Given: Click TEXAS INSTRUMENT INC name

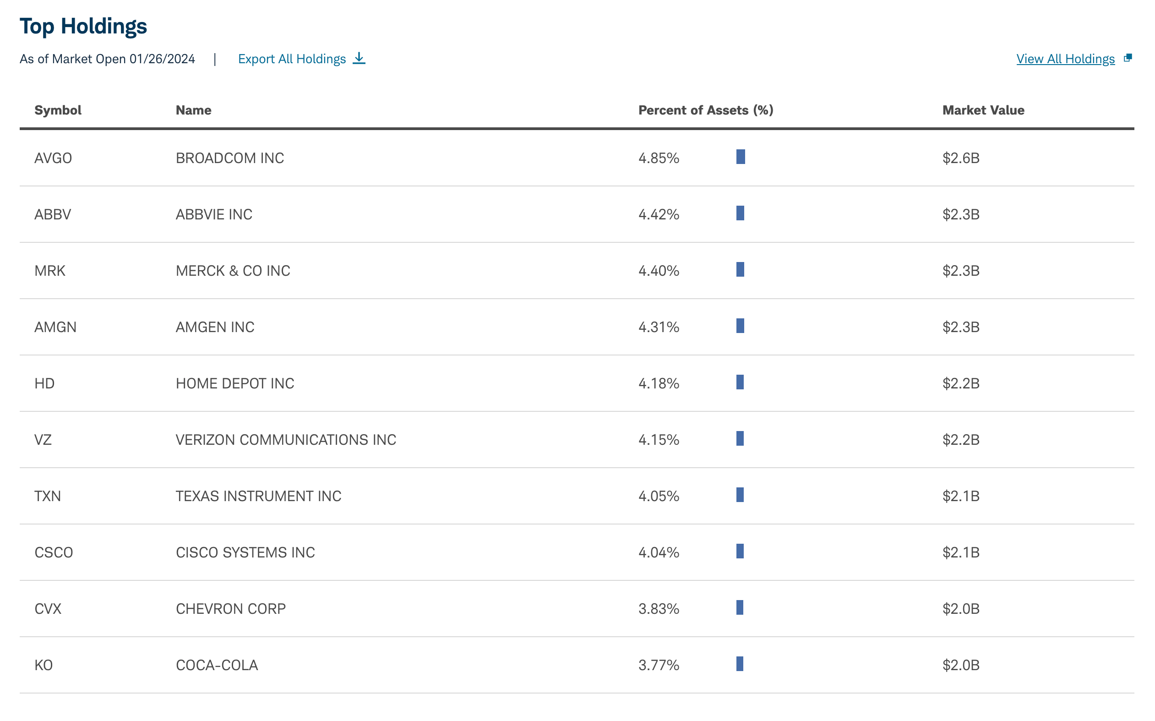Looking at the screenshot, I should coord(258,496).
